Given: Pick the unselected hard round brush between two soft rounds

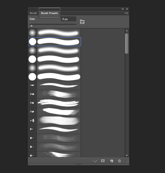Looking at the screenshot, I should [x=55, y=59].
